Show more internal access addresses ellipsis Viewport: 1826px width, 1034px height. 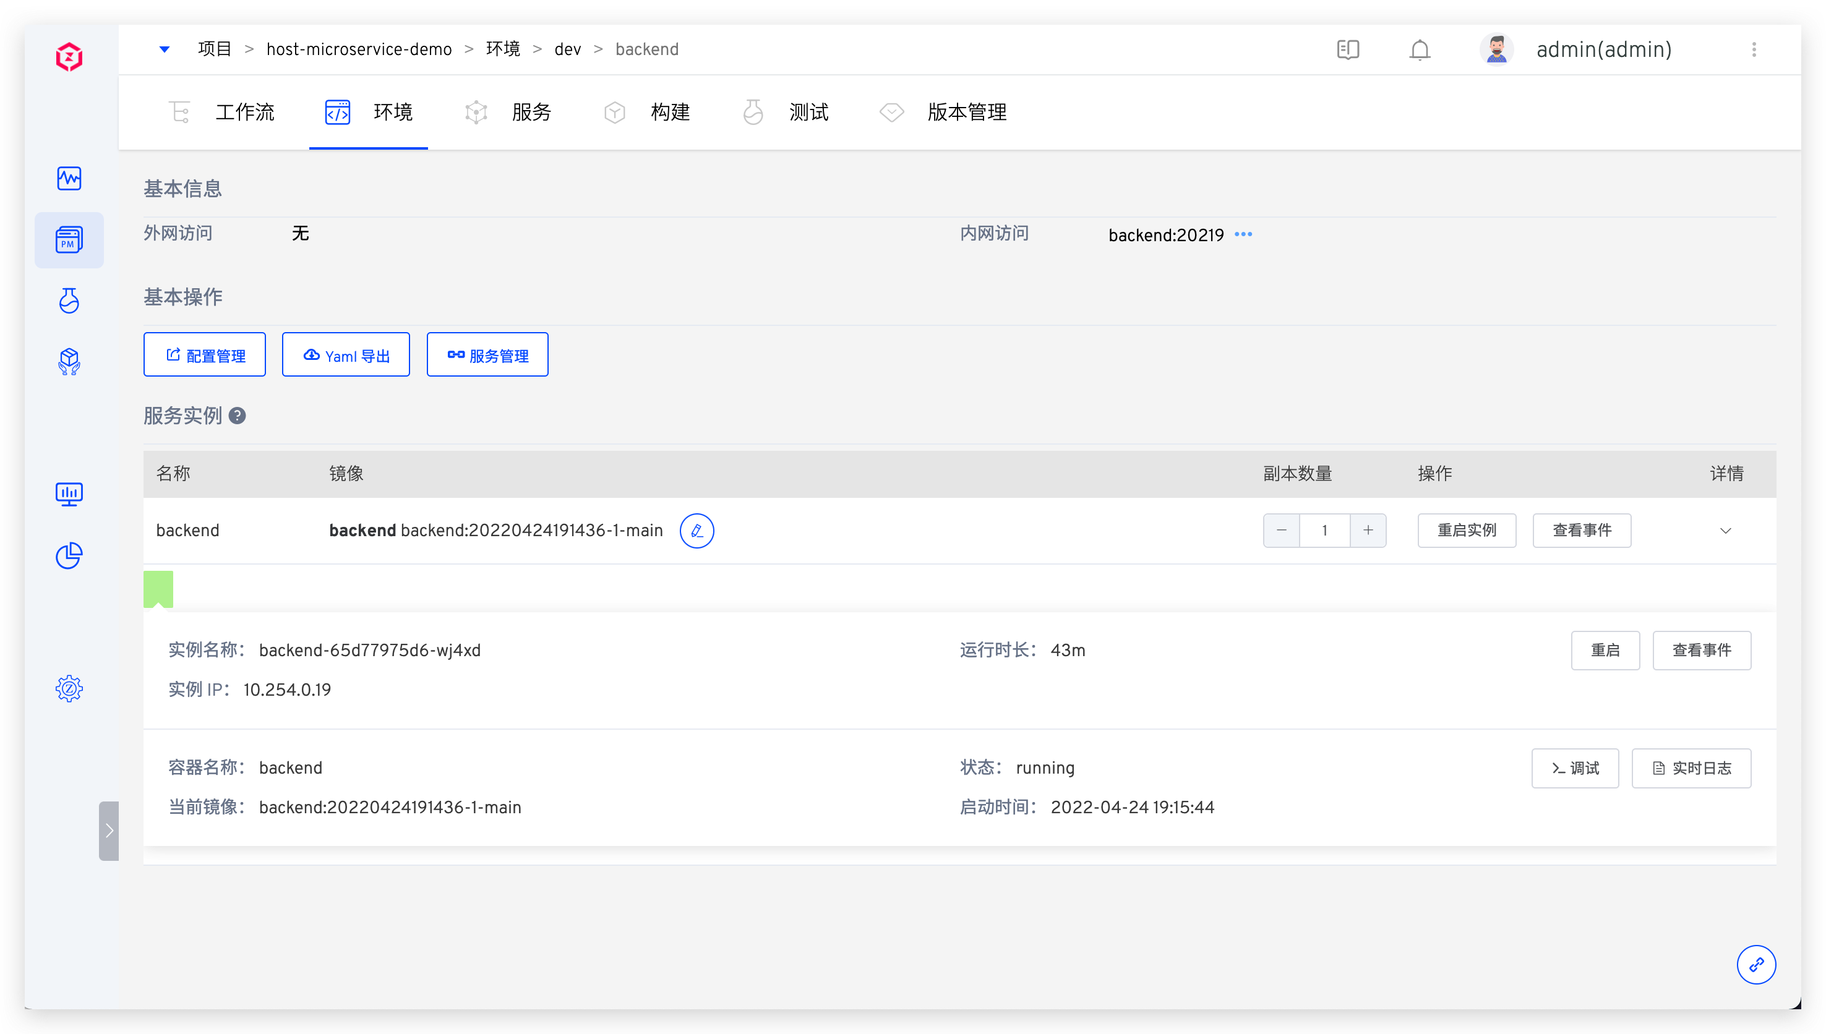tap(1243, 234)
